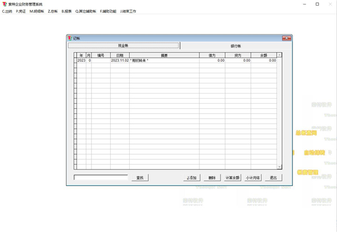Click the scroll-up arrow of the ledger table

pyautogui.click(x=279, y=55)
